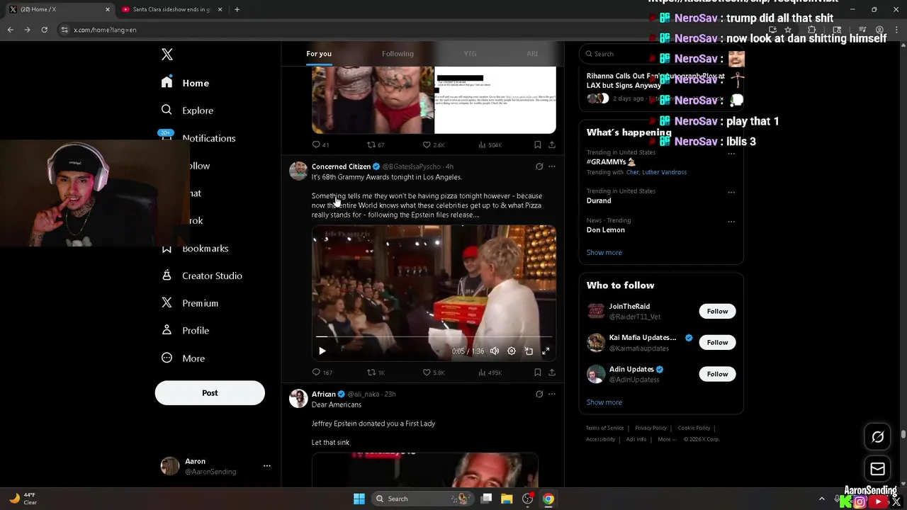This screenshot has width=907, height=510.
Task: Switch to the For you tab
Action: (x=319, y=54)
